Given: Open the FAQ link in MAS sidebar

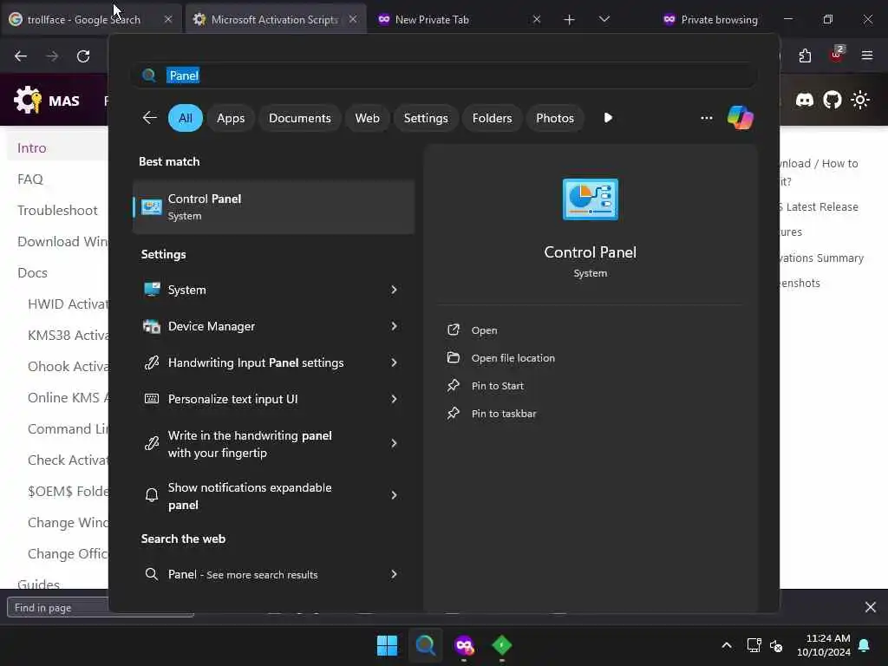Looking at the screenshot, I should [30, 179].
